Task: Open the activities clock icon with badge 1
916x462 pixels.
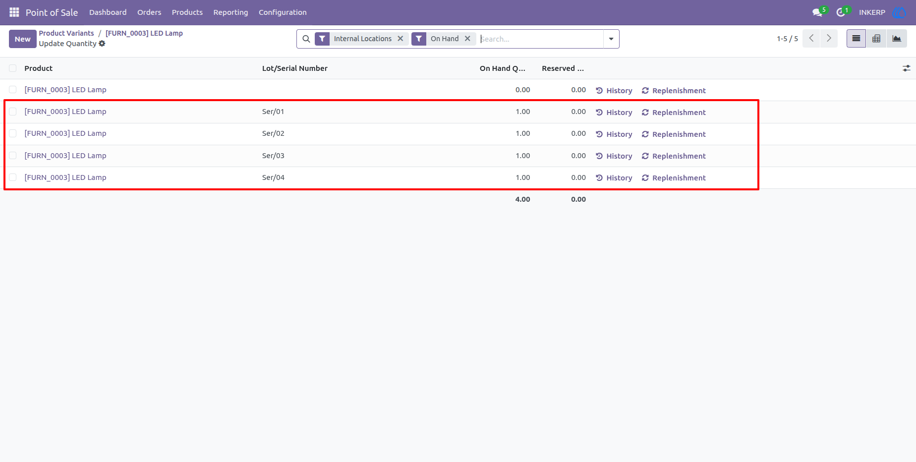Action: click(841, 12)
